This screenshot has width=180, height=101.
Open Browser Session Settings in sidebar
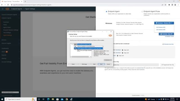click(11, 30)
